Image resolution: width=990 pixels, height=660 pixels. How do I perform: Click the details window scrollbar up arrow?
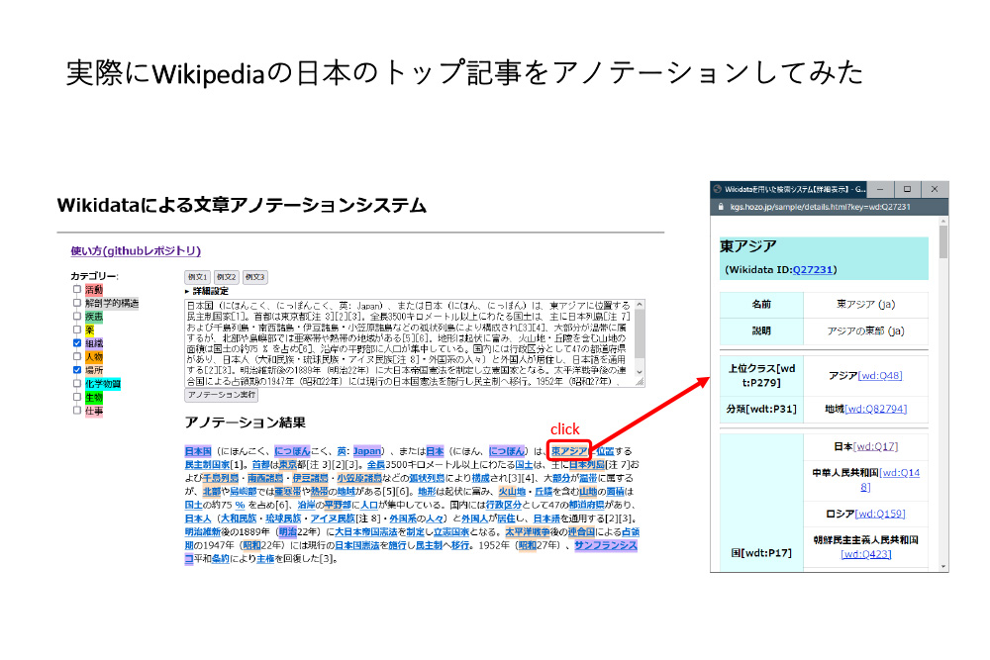click(x=943, y=222)
